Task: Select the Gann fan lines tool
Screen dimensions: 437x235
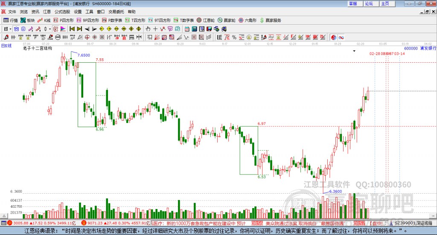Action: [x=157, y=37]
